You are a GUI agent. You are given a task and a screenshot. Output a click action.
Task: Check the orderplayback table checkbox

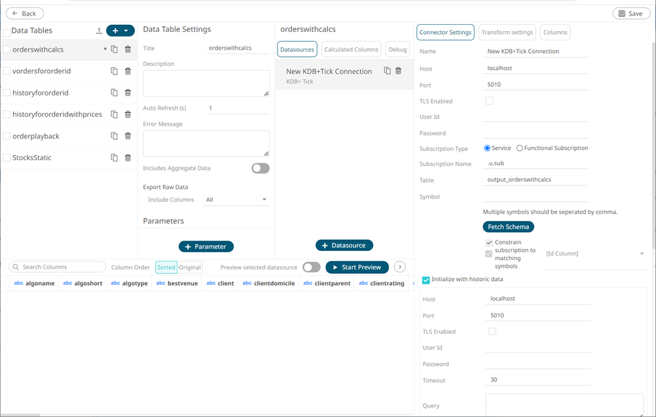[7, 136]
